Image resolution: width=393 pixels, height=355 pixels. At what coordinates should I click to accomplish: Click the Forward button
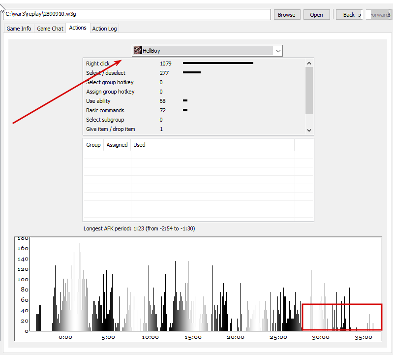click(x=379, y=15)
